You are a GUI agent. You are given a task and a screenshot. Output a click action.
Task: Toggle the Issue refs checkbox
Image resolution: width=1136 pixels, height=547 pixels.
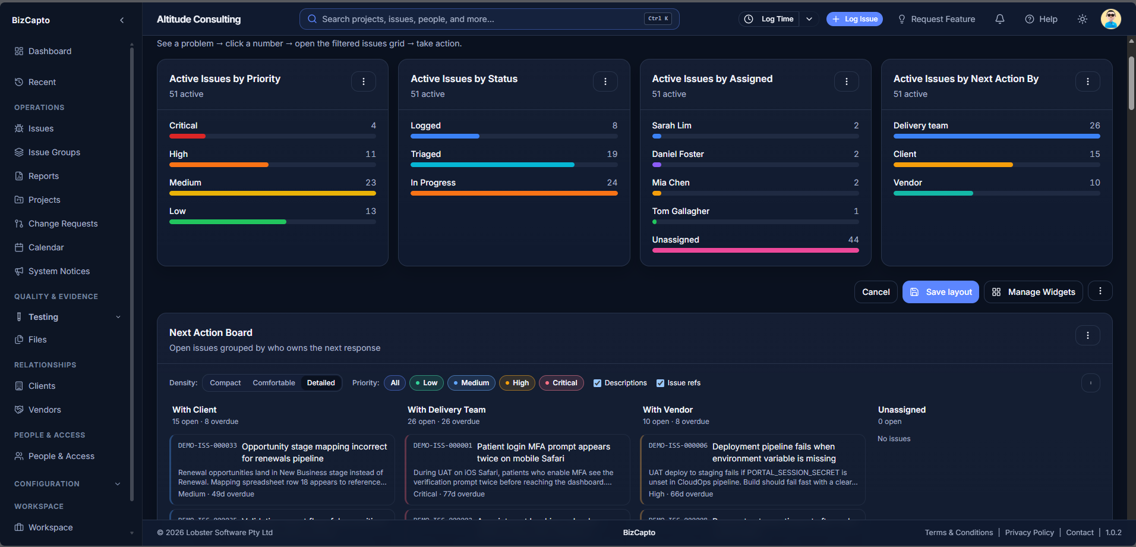tap(660, 383)
